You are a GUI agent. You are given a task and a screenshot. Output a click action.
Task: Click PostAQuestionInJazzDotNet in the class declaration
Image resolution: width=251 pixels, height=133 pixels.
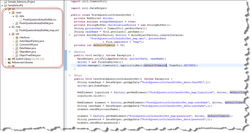(111, 15)
